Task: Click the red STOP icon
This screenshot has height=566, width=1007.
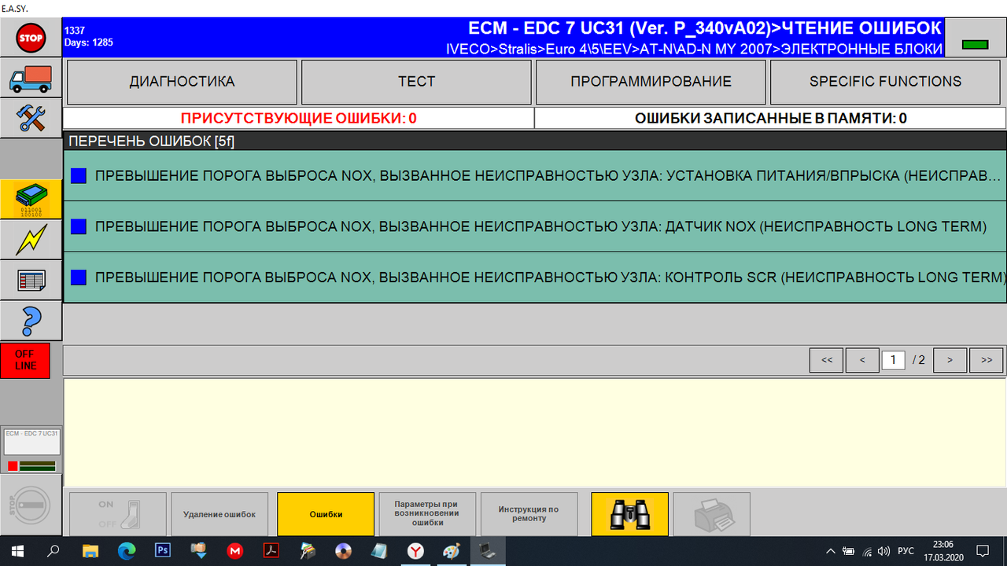Action: tap(30, 37)
